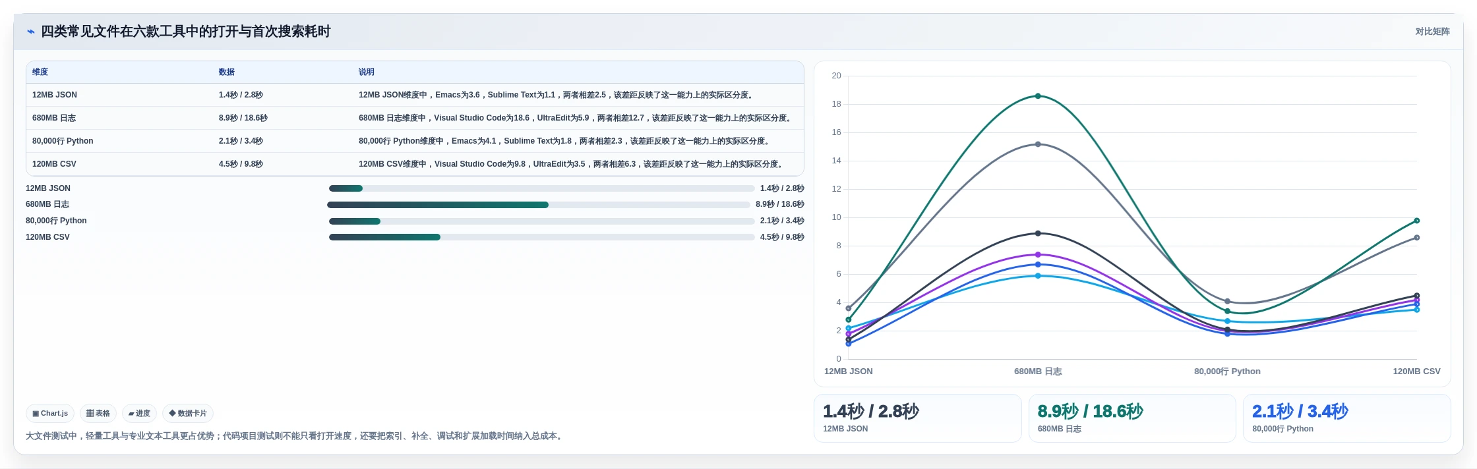Click the 数据 column header
This screenshot has height=469, width=1477.
227,72
